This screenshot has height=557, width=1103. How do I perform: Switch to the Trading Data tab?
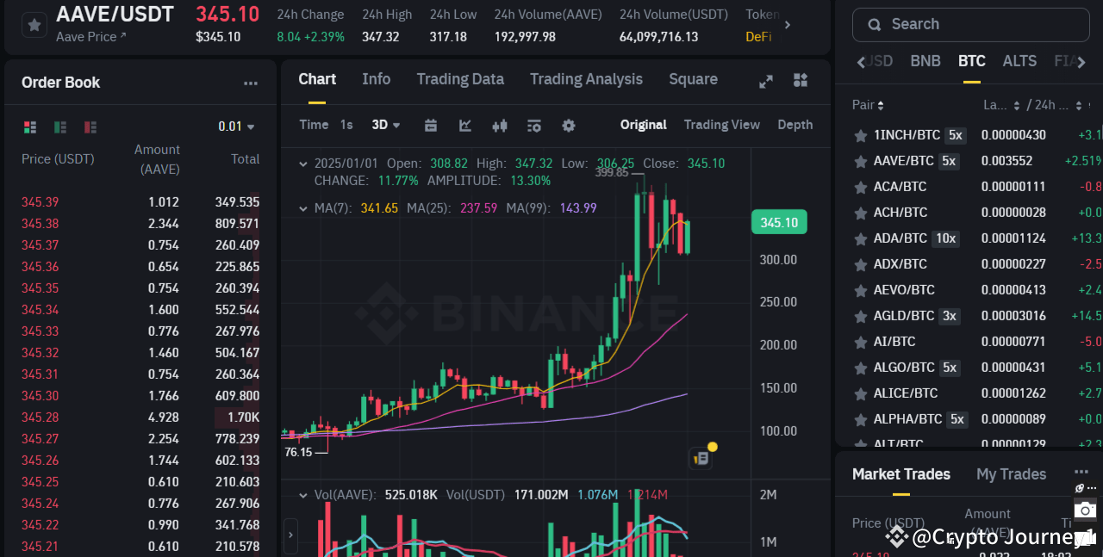click(460, 79)
